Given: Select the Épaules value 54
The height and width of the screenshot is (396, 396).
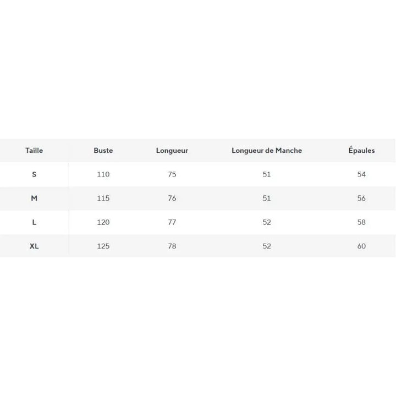Looking at the screenshot, I should point(361,174).
